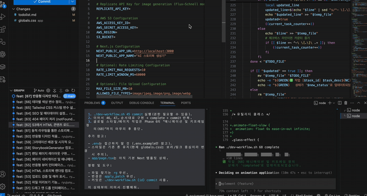Toggle the Auto option in Graph header
The image size is (367, 196).
click(x=40, y=90)
